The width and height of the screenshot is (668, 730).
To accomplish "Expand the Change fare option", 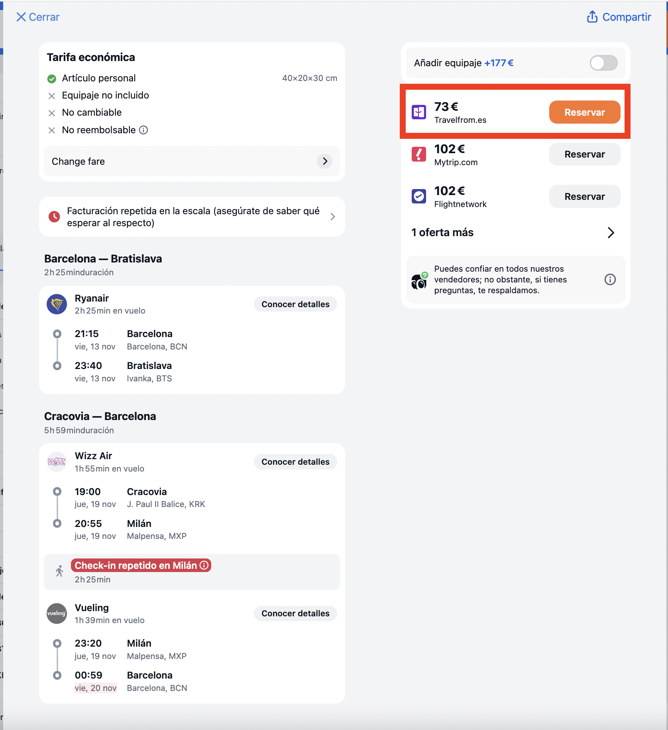I will point(192,161).
